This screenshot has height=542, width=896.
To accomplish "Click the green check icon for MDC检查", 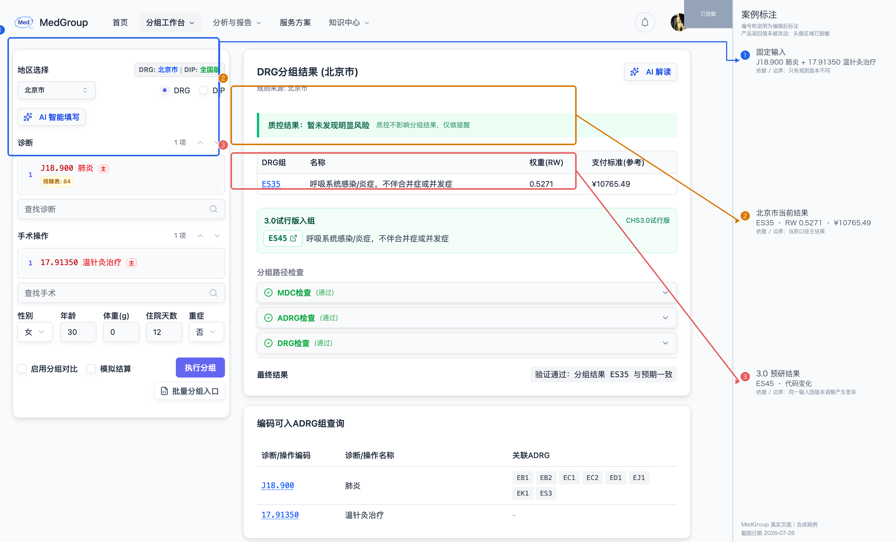I will pos(268,293).
